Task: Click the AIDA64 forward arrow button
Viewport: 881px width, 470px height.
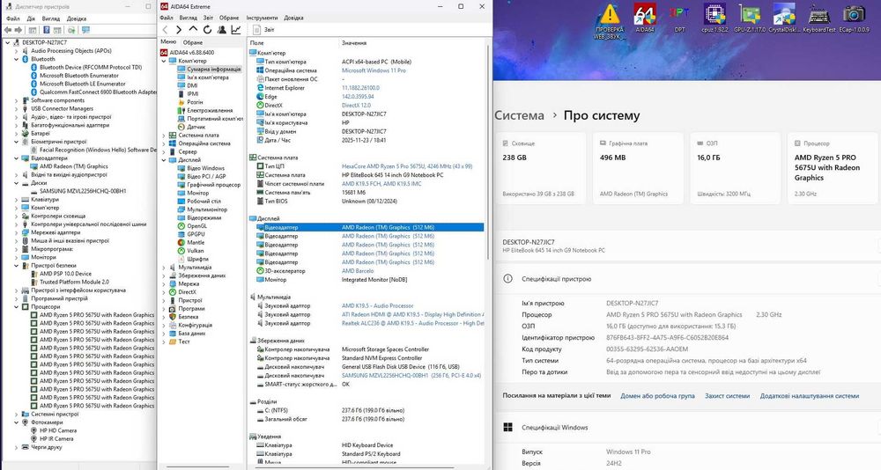Action: click(x=179, y=30)
